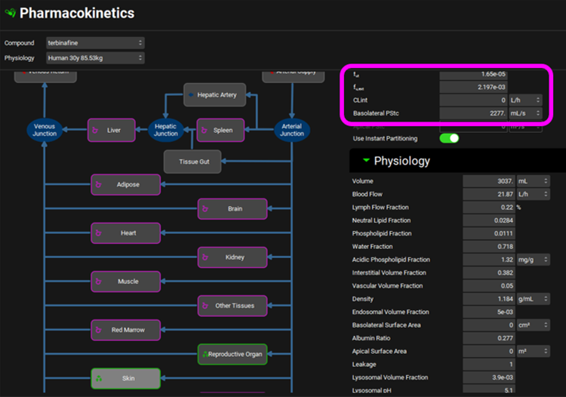Click the Heart node compound icon
Image resolution: width=566 pixels, height=397 pixels.
(x=100, y=233)
